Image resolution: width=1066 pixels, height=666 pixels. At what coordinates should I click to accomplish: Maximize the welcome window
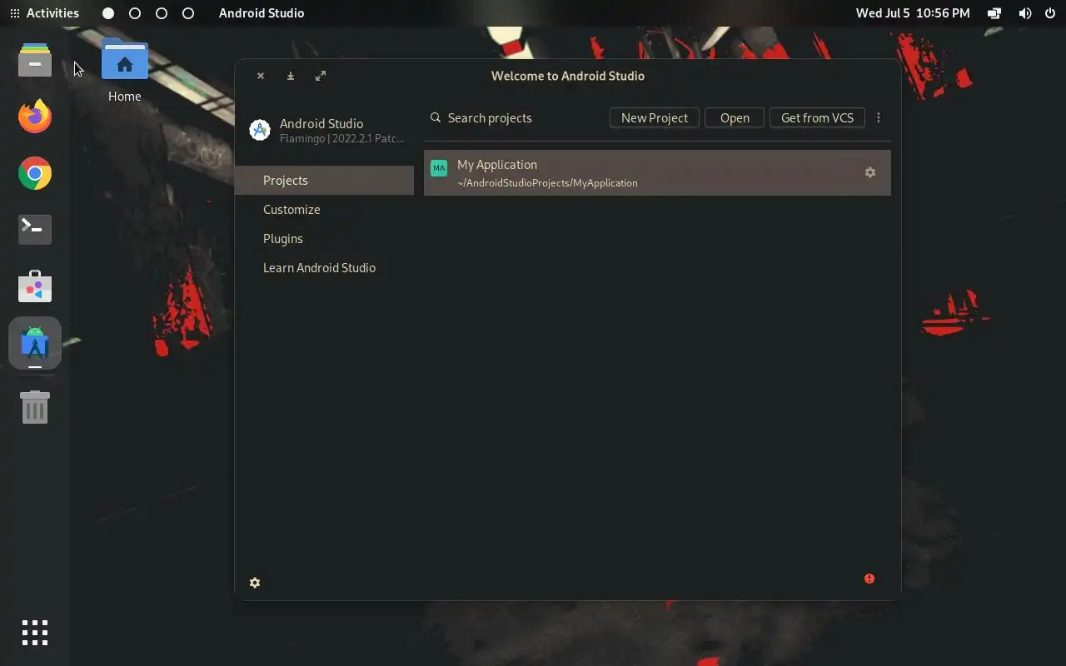pos(321,76)
